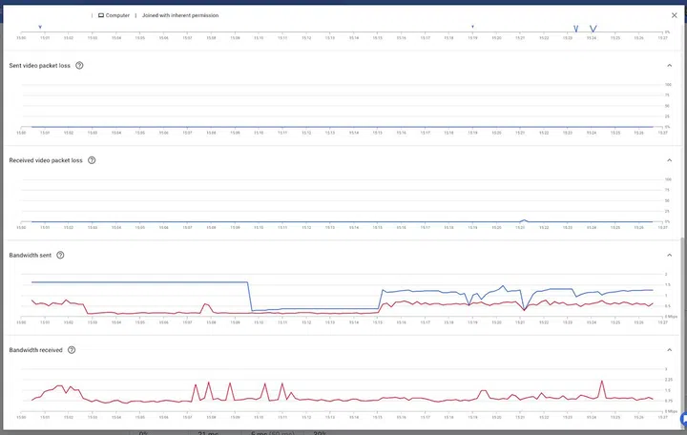The height and width of the screenshot is (435, 687).
Task: Click the large blue marker near 15:23
Action: [575, 29]
